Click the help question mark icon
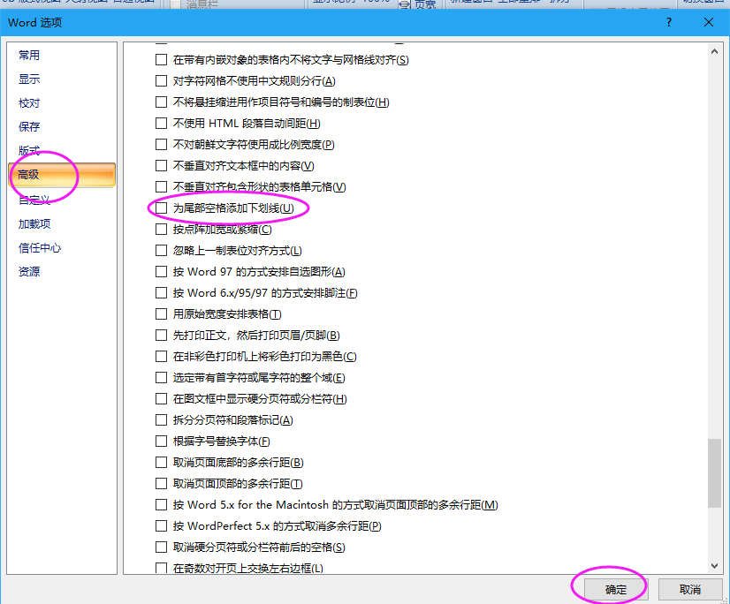 (x=669, y=22)
